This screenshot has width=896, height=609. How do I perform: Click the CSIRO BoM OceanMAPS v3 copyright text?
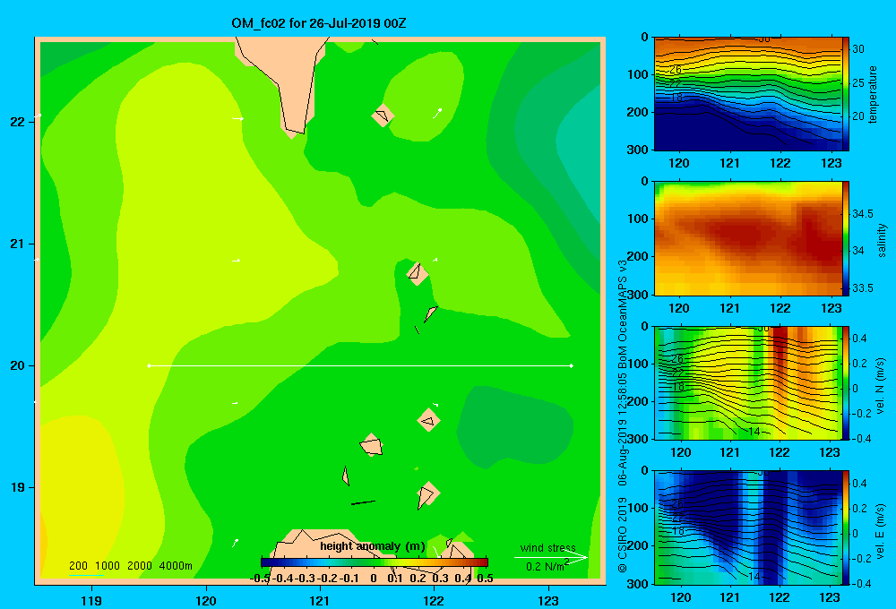(x=623, y=416)
